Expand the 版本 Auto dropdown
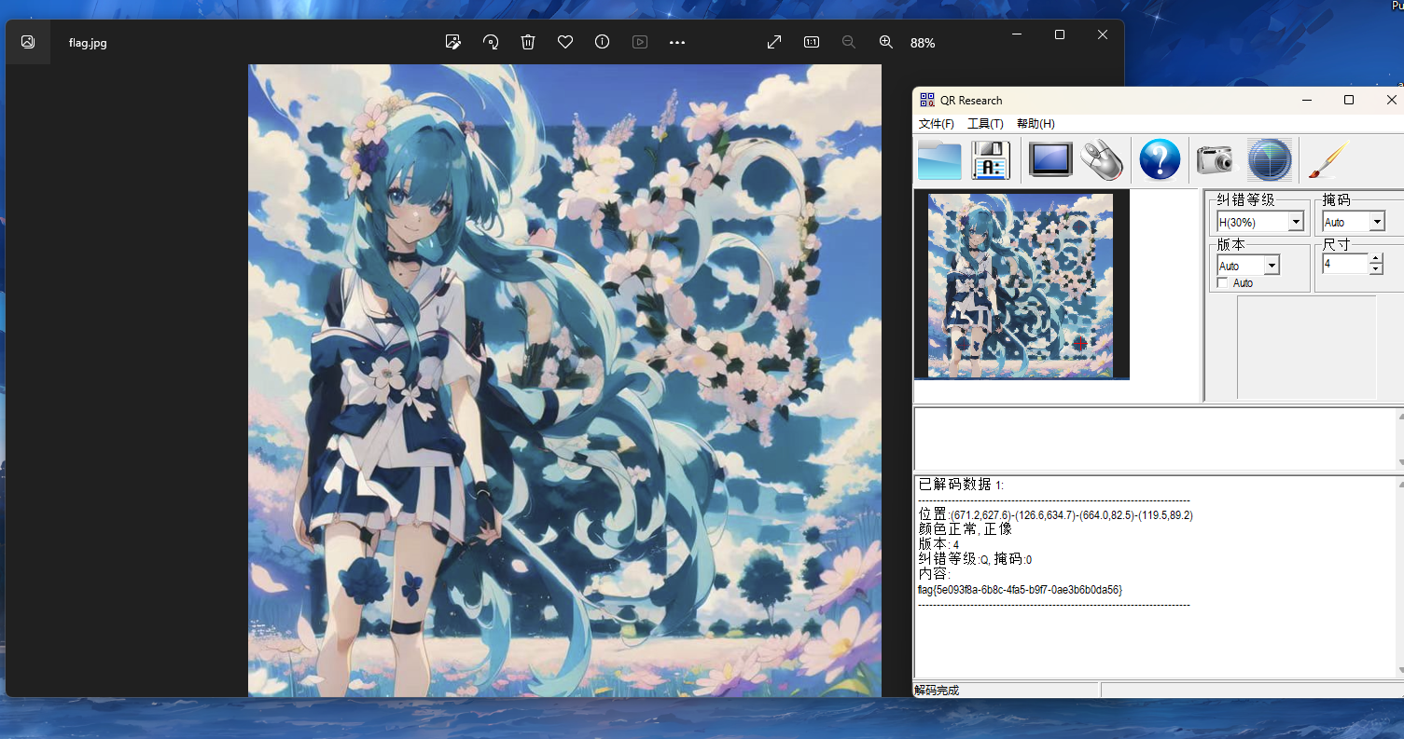Image resolution: width=1404 pixels, height=739 pixels. pos(1272,266)
